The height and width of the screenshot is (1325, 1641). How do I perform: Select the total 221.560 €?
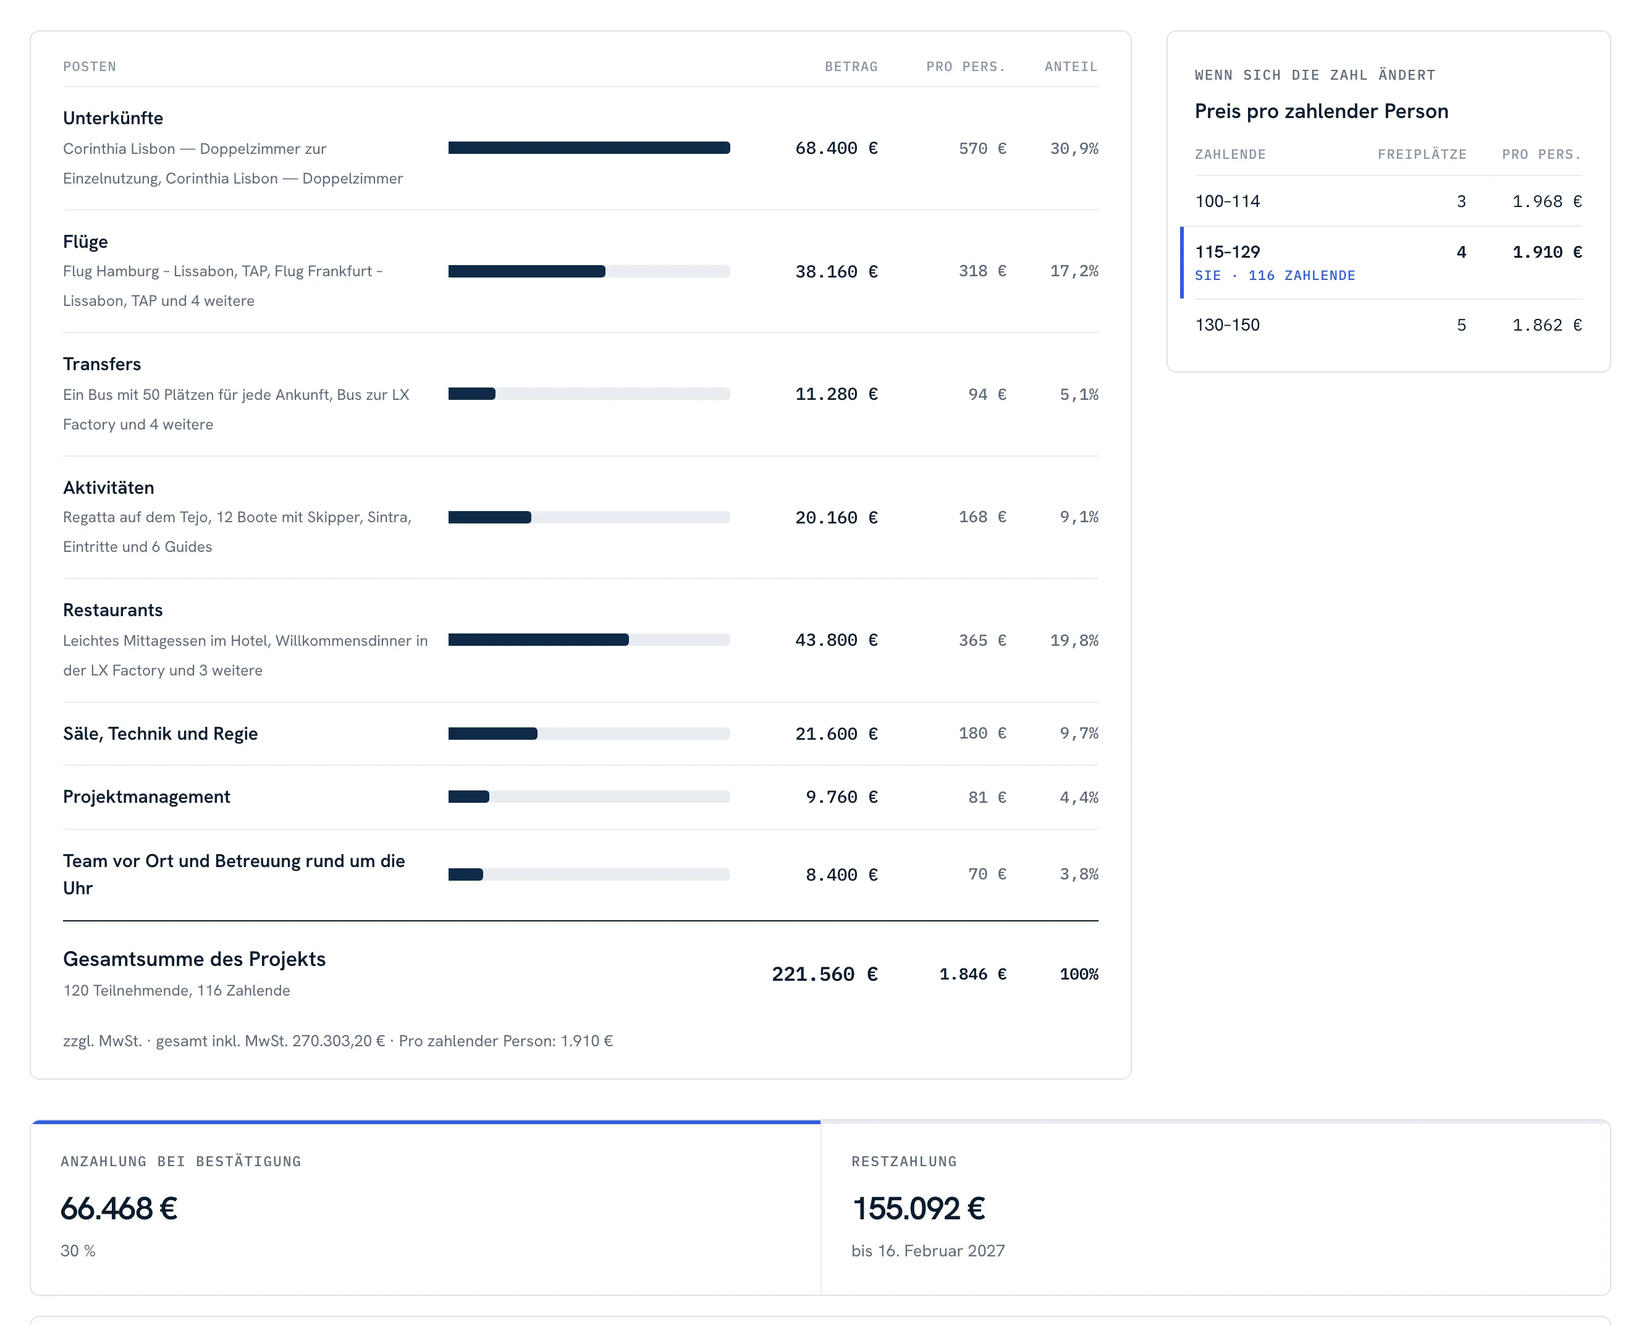824,974
